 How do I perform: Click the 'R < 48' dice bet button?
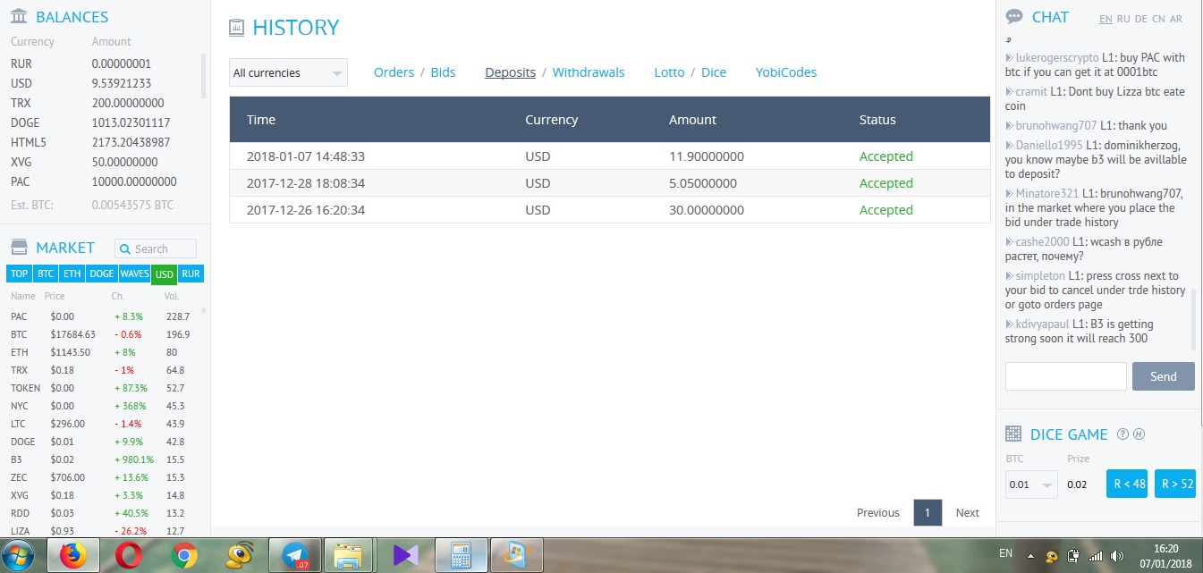(x=1126, y=484)
